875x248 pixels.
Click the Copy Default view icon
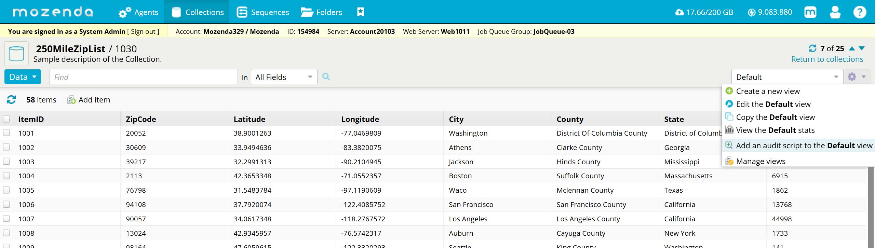pos(729,117)
